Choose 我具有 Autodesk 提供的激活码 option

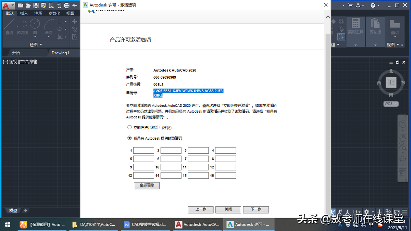130,138
